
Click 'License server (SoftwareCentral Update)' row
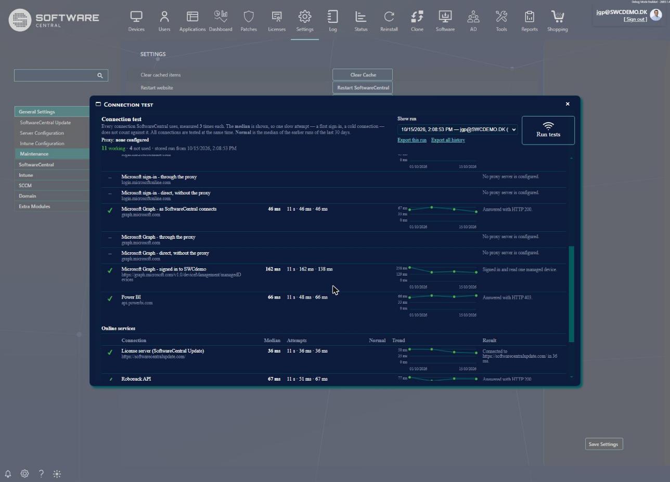coord(333,360)
